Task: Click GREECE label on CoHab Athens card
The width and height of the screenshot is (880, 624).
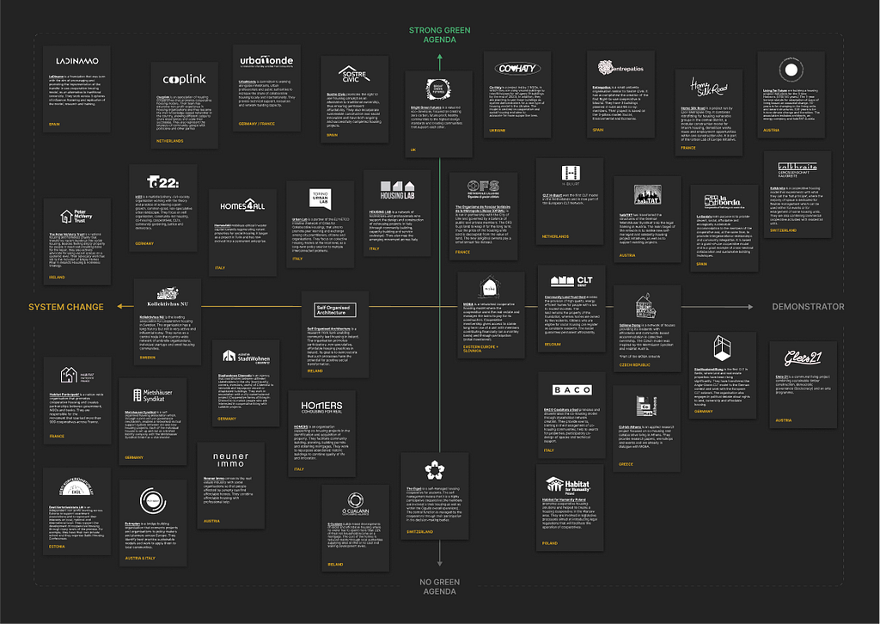Action: [x=626, y=464]
